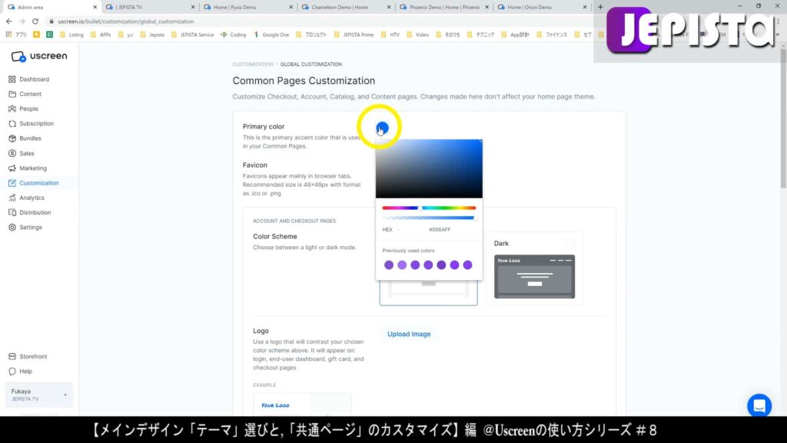This screenshot has width=787, height=443.
Task: Open Subscription using its sidebar icon
Action: [12, 124]
